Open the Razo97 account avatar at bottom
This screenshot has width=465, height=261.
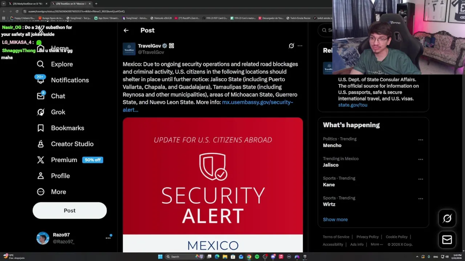(x=43, y=238)
